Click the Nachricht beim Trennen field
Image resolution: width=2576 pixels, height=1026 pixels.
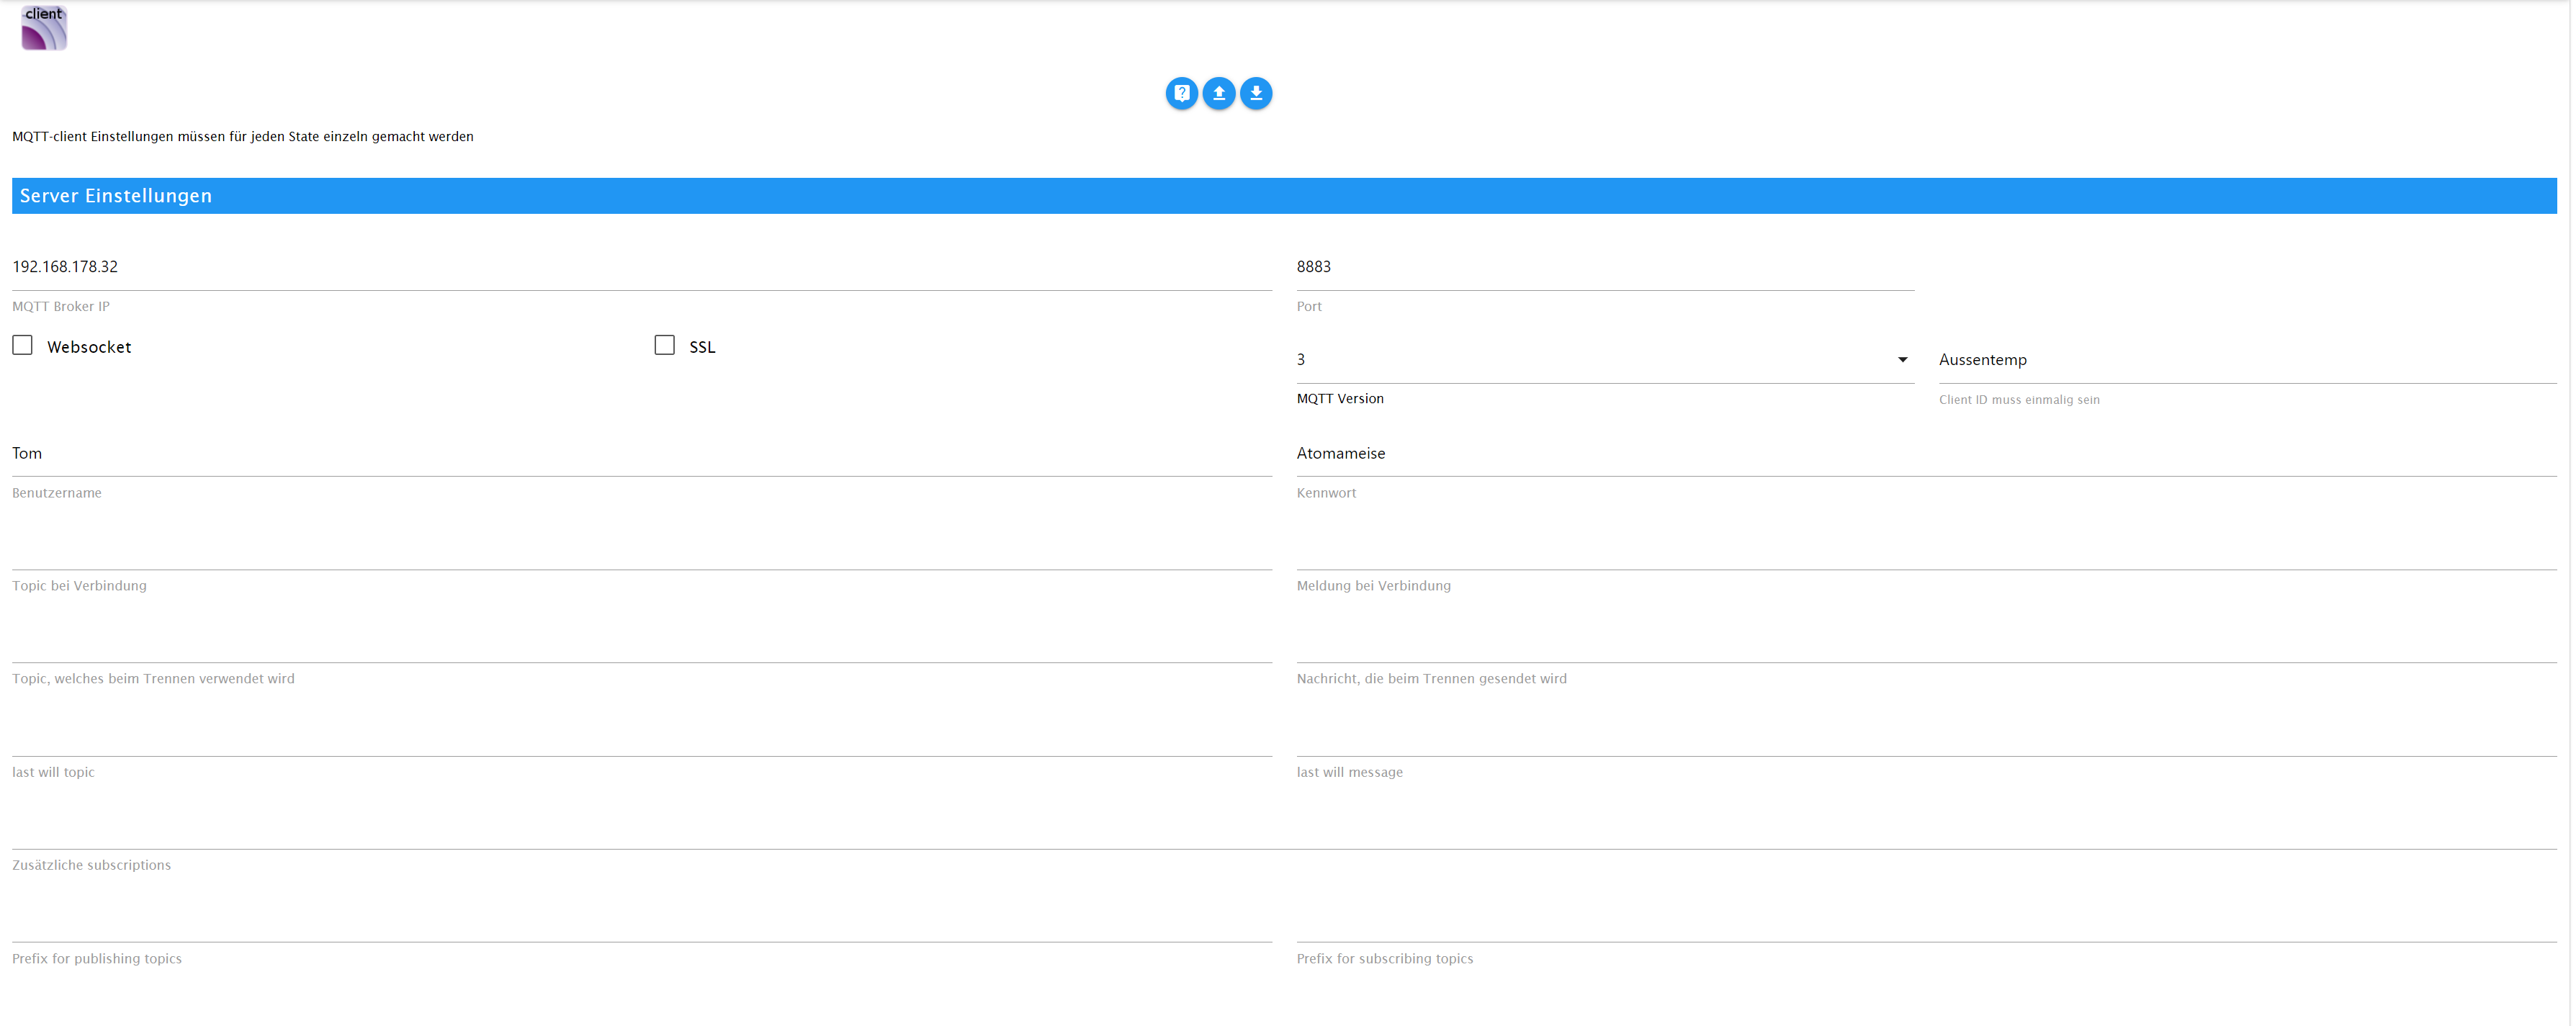[x=1926, y=640]
